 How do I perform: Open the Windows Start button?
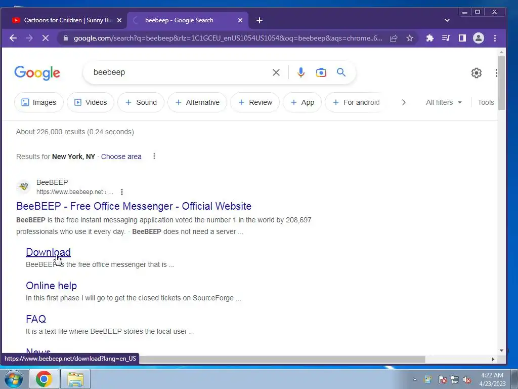click(14, 379)
